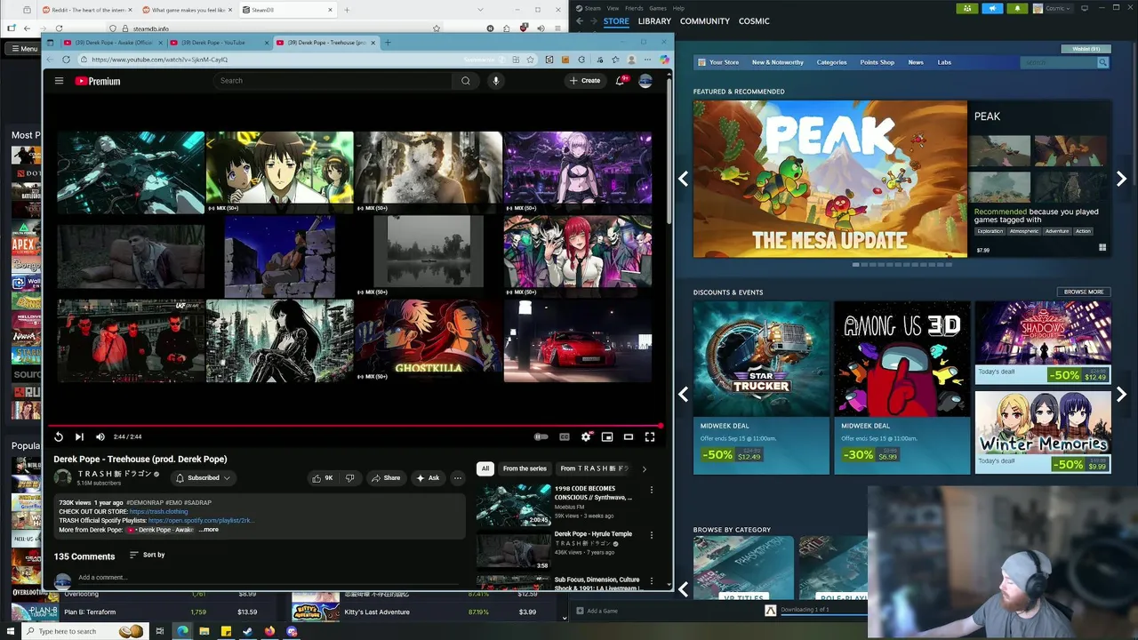
Task: Open YouTube Create menu
Action: pos(585,81)
